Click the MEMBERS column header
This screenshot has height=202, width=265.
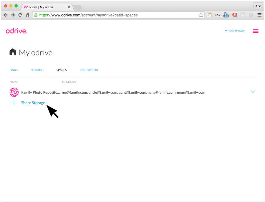(x=69, y=82)
